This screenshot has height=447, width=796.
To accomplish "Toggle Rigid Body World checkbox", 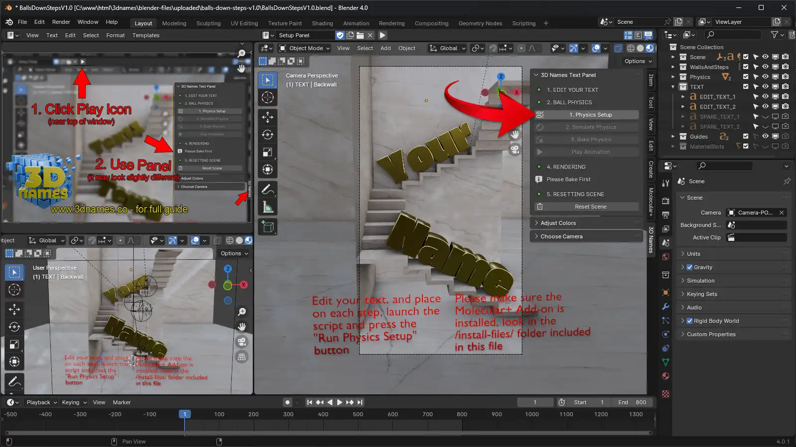I will tap(690, 321).
